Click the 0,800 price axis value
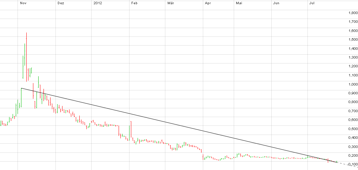This screenshot has width=358, height=170. [x=353, y=102]
